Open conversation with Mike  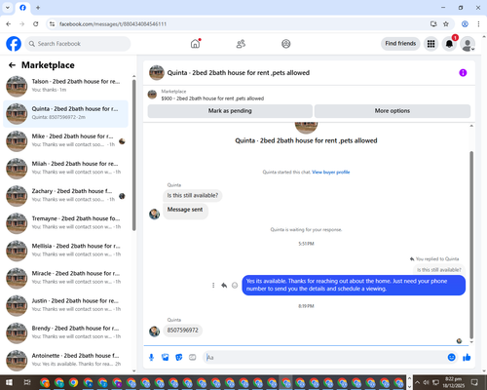pyautogui.click(x=65, y=141)
